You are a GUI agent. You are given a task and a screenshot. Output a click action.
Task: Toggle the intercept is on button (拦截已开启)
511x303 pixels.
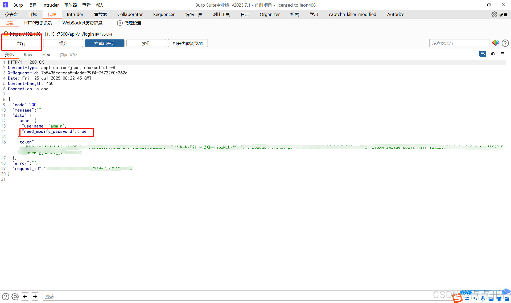(x=105, y=43)
